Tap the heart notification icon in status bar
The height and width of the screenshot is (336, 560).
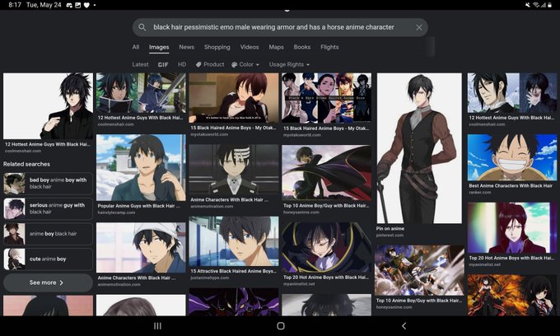[x=86, y=5]
